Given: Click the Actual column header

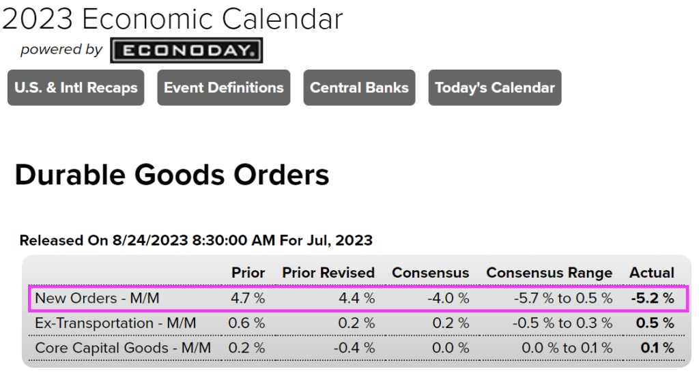Looking at the screenshot, I should [651, 273].
